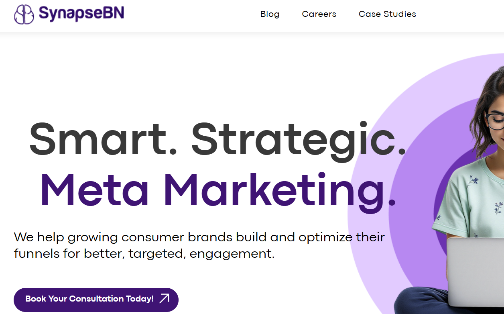Click the 'Blog' menu entry in the navbar

270,14
